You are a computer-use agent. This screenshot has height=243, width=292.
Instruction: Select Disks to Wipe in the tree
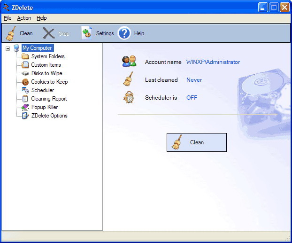click(47, 73)
